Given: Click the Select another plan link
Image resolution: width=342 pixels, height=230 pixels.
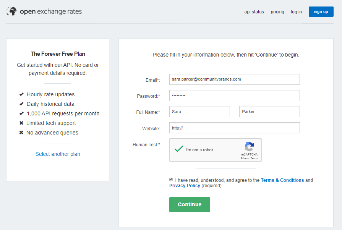Looking at the screenshot, I should tap(58, 154).
